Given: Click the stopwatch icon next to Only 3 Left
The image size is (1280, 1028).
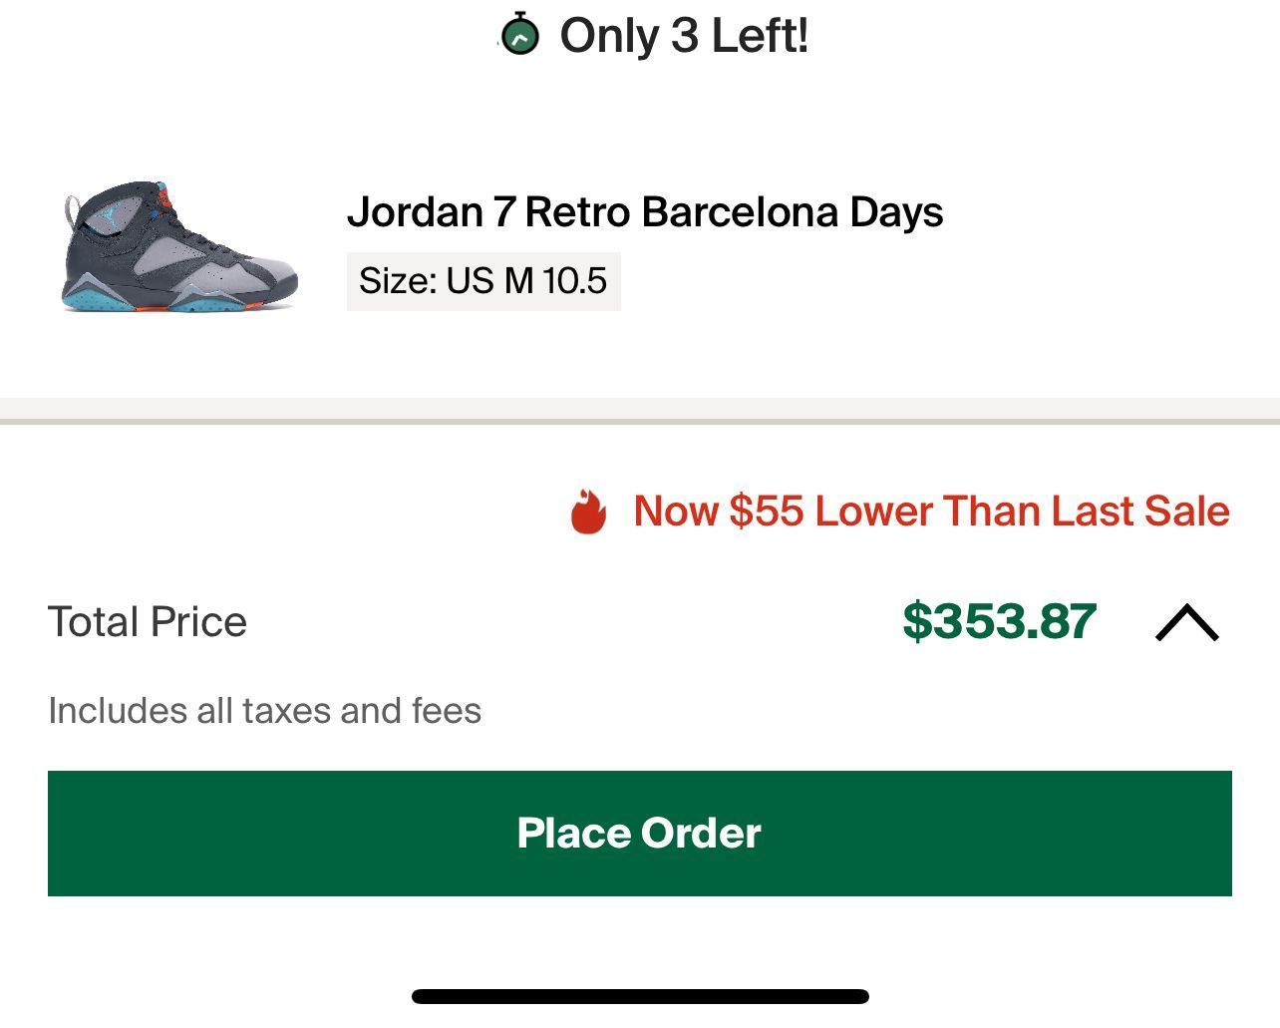Looking at the screenshot, I should pyautogui.click(x=519, y=35).
